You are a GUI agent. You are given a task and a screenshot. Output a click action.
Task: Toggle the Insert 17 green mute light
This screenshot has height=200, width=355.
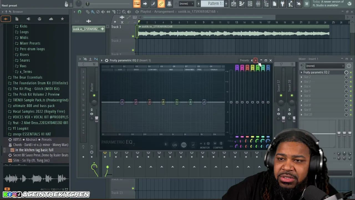(281, 96)
